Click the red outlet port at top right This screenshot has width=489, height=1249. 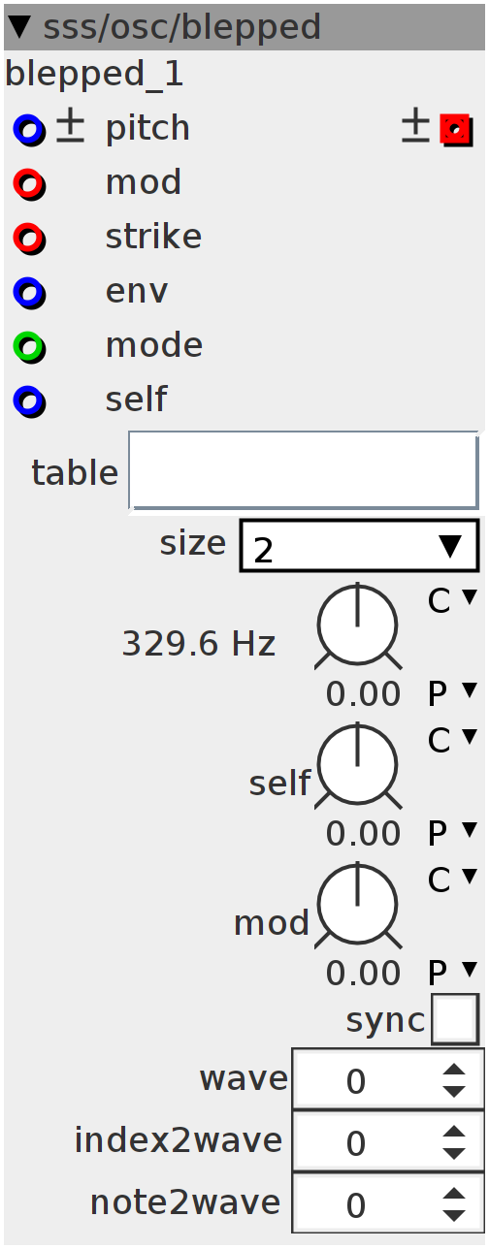tap(456, 129)
